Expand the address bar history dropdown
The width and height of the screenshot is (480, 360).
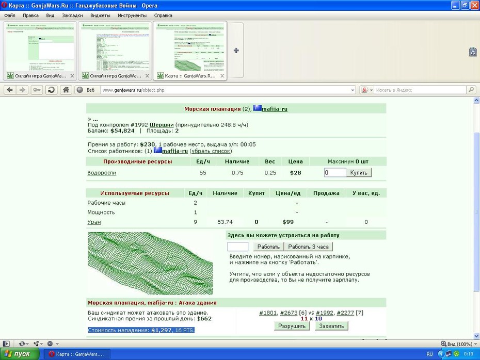[x=353, y=90]
